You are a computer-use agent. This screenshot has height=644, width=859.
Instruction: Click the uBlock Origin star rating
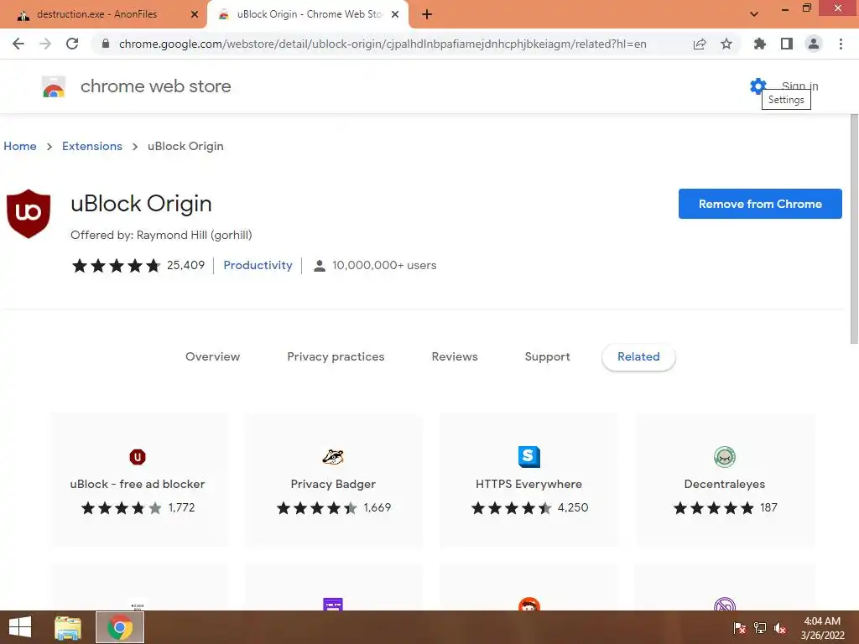click(x=116, y=266)
